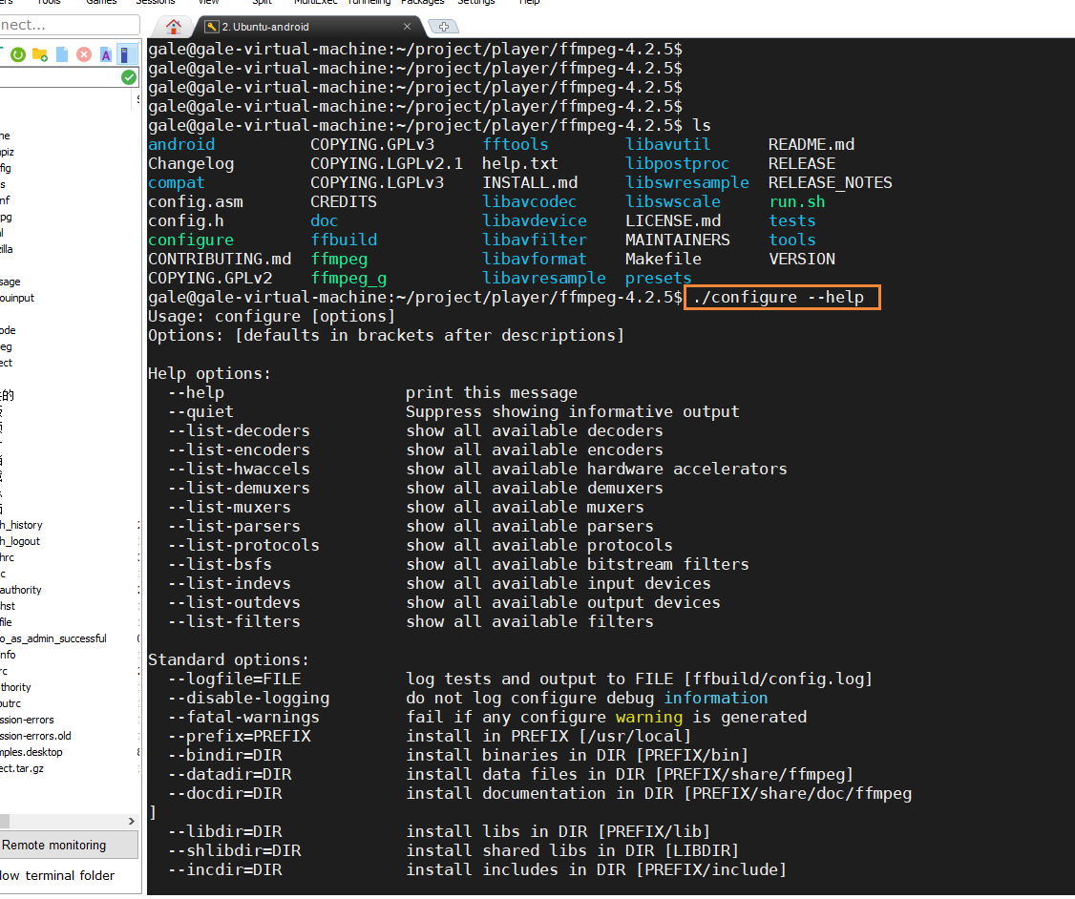Click the compat directory name in the ls output
1075x899 pixels.
[x=177, y=183]
